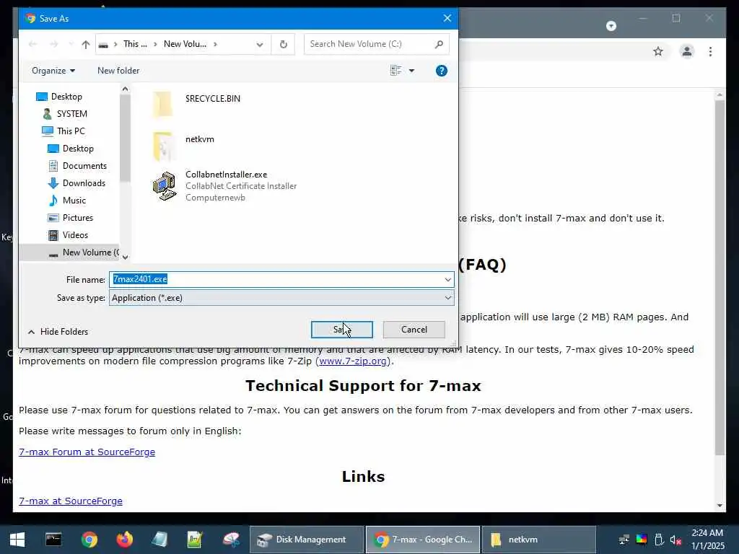Close the Save As dialog
Screen dimensions: 739x554
[x=447, y=18]
